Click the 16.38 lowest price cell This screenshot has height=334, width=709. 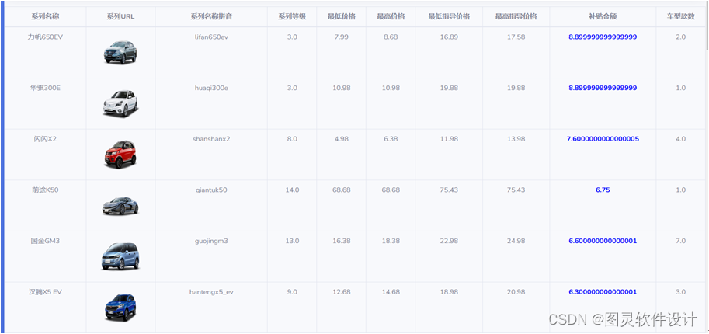tap(342, 241)
